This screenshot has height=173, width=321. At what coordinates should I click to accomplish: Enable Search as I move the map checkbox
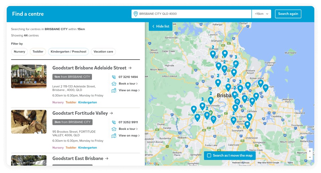(209, 156)
